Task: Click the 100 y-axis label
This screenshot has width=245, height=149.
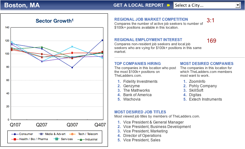Action: click(x=7, y=54)
